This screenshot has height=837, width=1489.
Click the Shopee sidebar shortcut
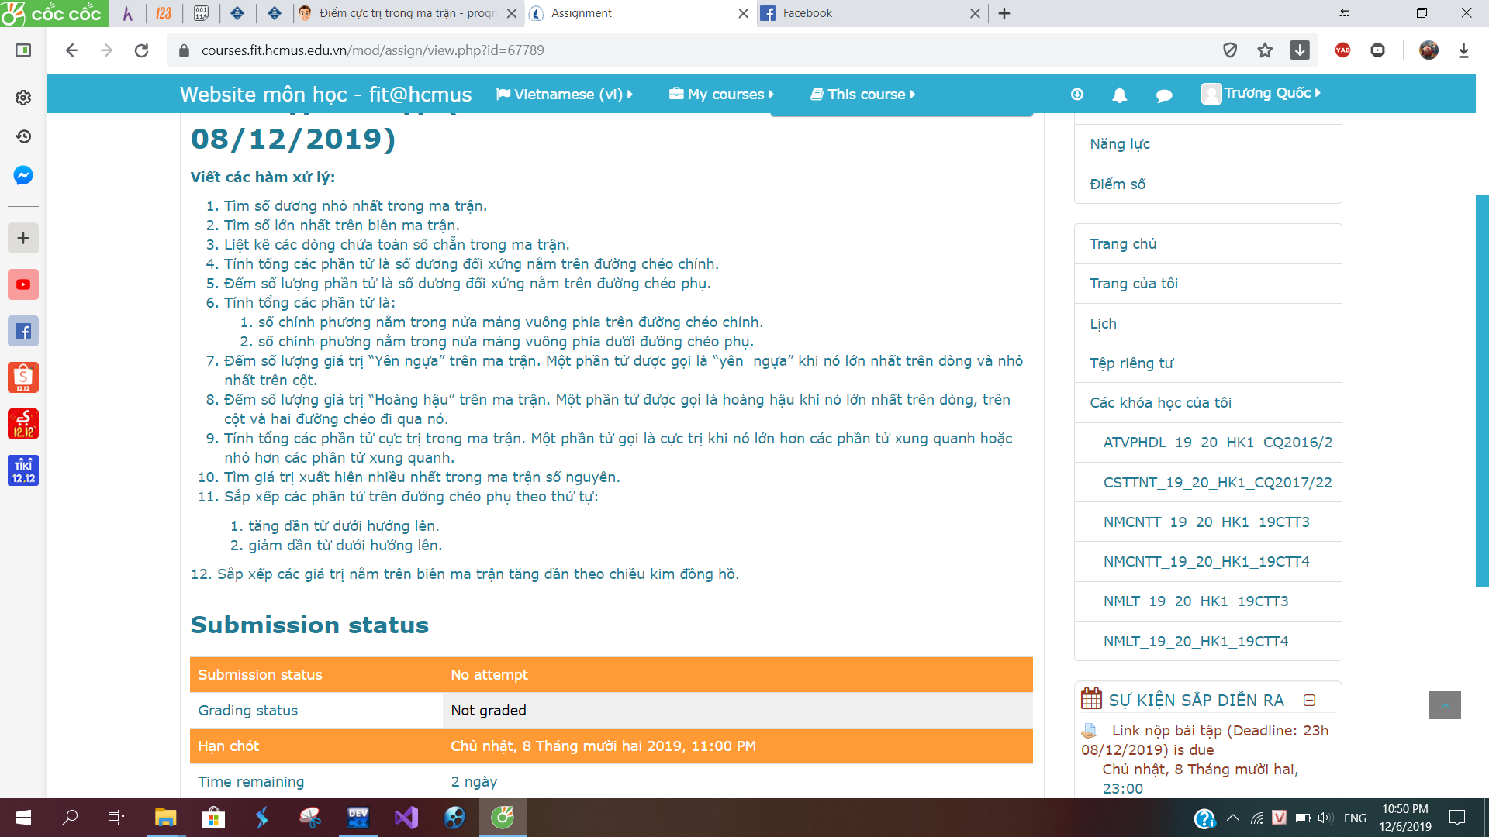(23, 377)
